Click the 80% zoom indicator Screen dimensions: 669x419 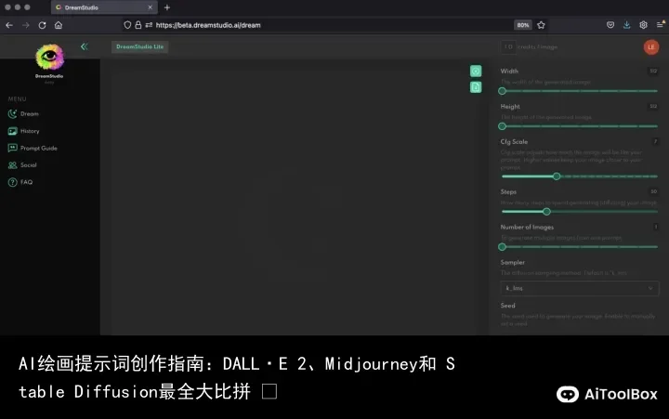tap(522, 25)
